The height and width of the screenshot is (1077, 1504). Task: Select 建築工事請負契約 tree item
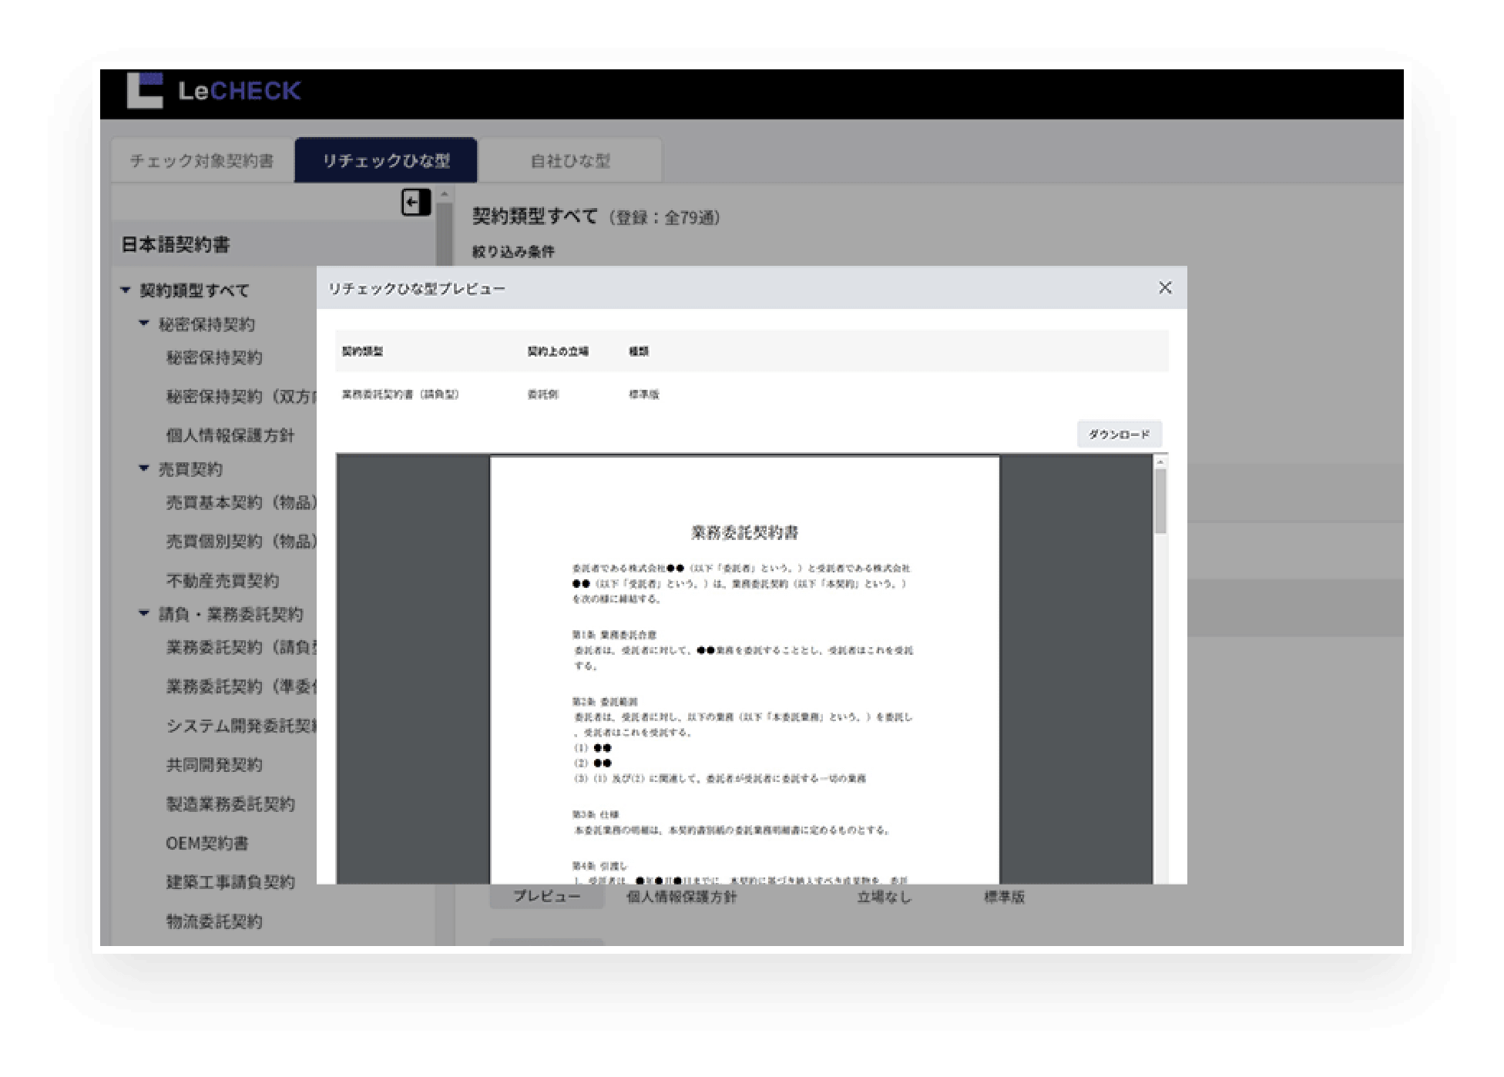click(230, 881)
